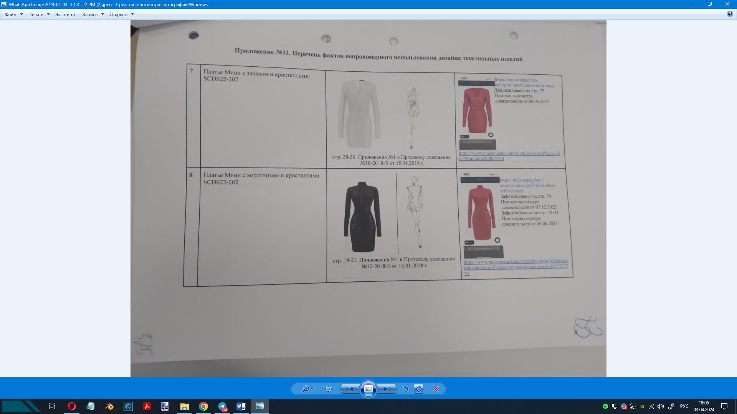The image size is (737, 414).
Task: Go to next photo
Action: coord(387,389)
